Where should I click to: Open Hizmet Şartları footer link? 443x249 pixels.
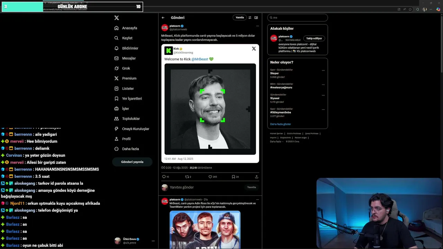tap(276, 133)
